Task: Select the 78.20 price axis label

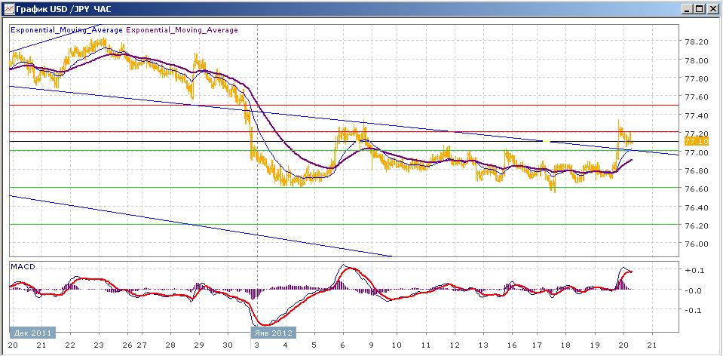Action: click(697, 42)
